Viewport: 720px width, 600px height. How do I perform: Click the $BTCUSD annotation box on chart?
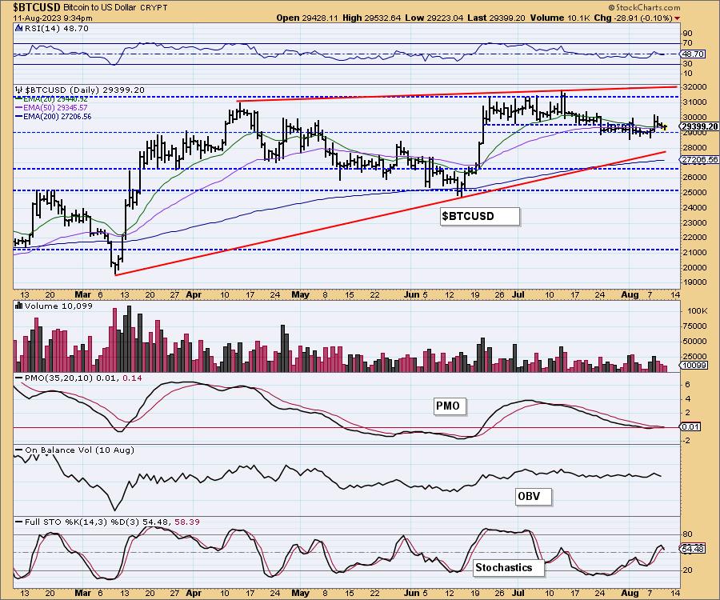(x=480, y=216)
